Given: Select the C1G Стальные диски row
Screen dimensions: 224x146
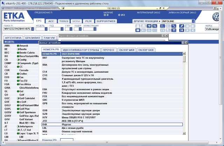Looking at the screenshot, I should pos(112,75).
